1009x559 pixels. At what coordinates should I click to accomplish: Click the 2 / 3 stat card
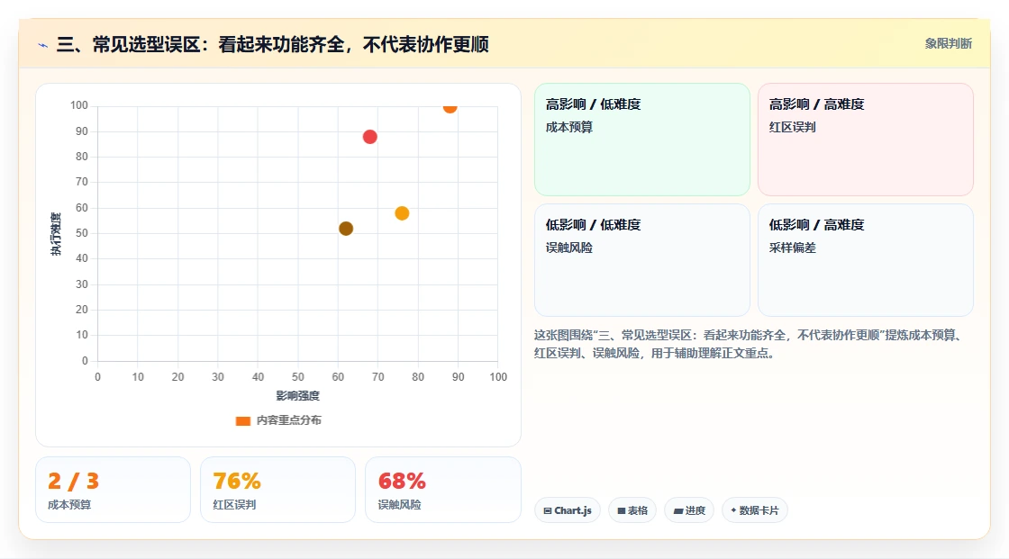[x=114, y=490]
